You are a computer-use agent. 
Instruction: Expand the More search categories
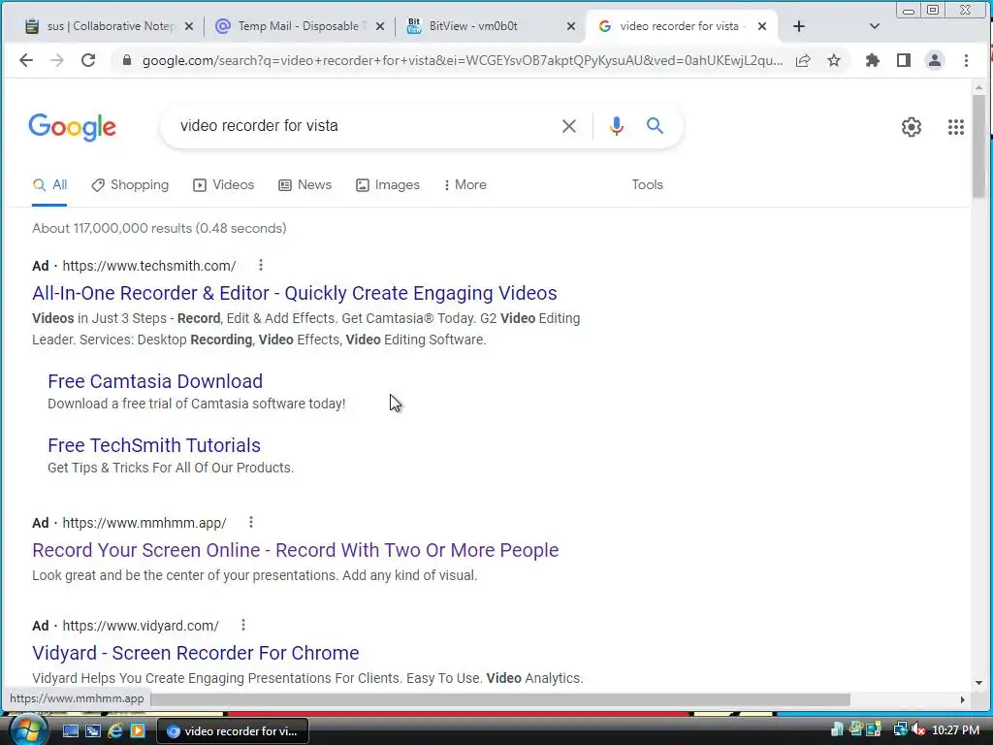(465, 185)
